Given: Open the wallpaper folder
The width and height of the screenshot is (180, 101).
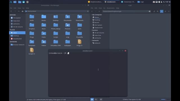Looking at the screenshot, I should coord(67,43).
